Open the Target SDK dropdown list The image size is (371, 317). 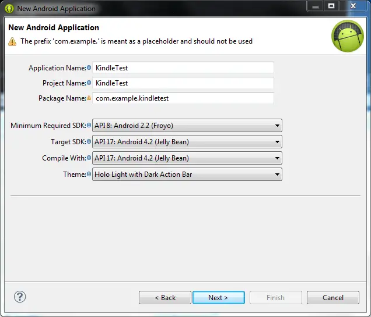(x=277, y=142)
